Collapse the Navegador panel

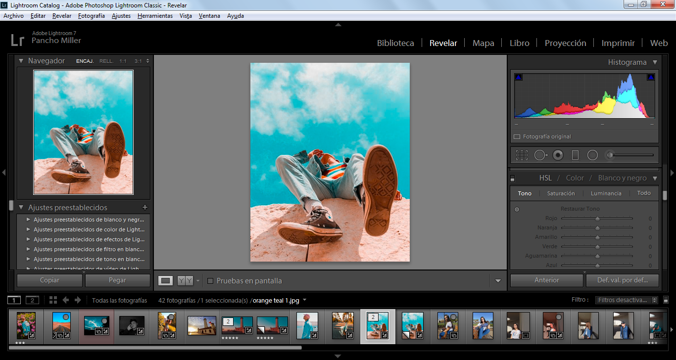click(21, 61)
